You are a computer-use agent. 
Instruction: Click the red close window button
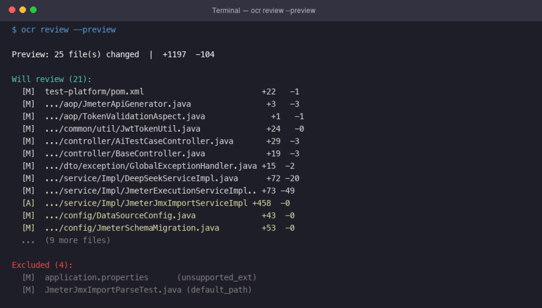coord(12,10)
